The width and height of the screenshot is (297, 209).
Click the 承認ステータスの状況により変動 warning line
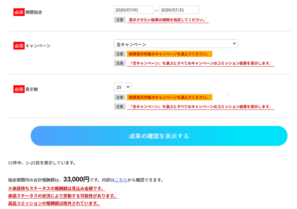click(x=62, y=196)
